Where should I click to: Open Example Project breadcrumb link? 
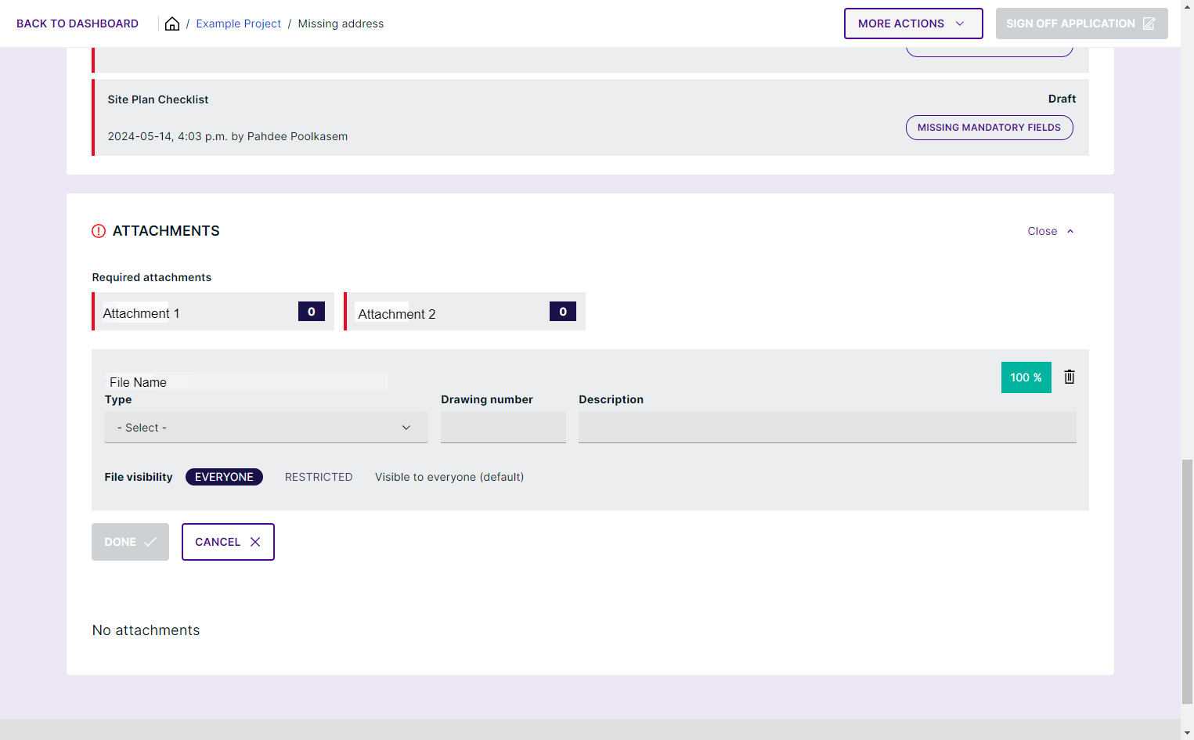pos(239,23)
